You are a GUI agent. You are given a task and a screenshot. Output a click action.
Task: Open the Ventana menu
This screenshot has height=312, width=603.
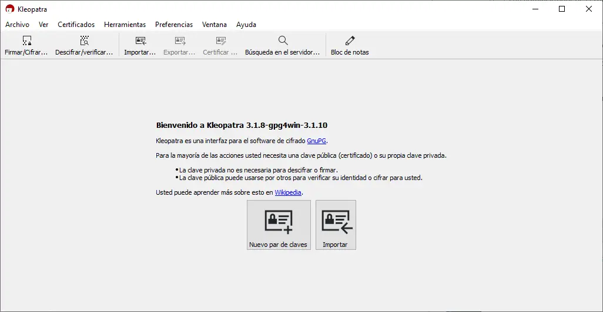pos(214,25)
